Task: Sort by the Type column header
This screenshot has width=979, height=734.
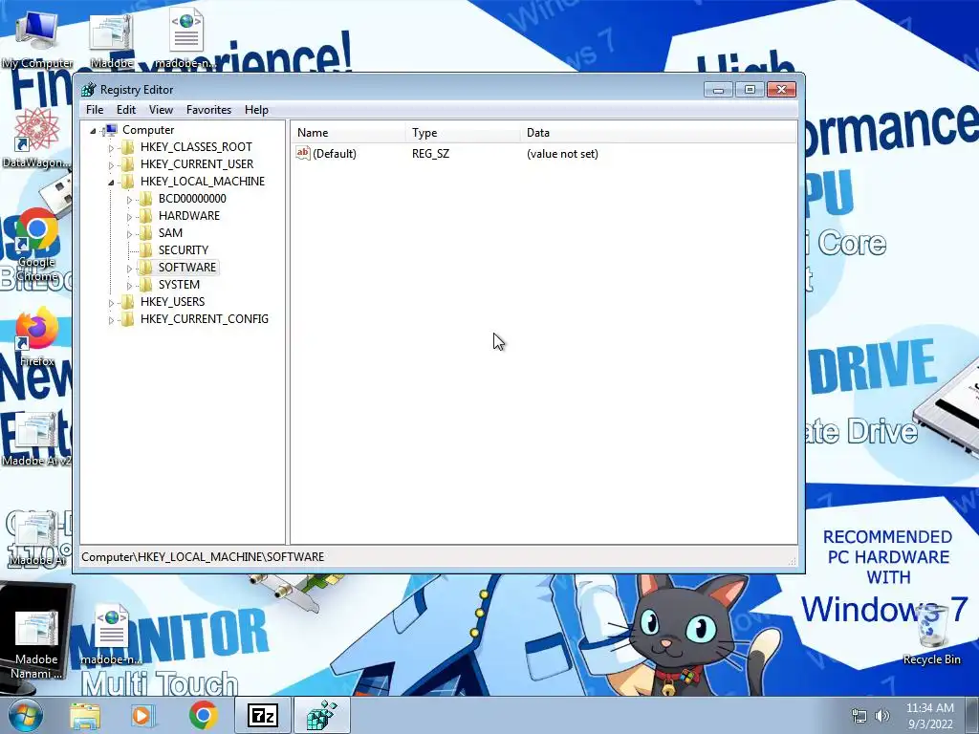Action: [463, 132]
